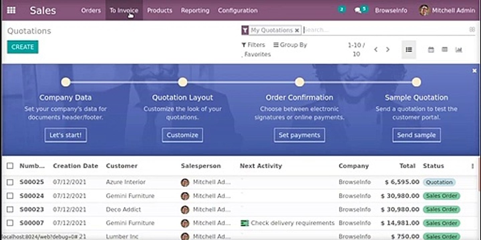
Task: Close the onboarding banner
Action: pos(474,71)
